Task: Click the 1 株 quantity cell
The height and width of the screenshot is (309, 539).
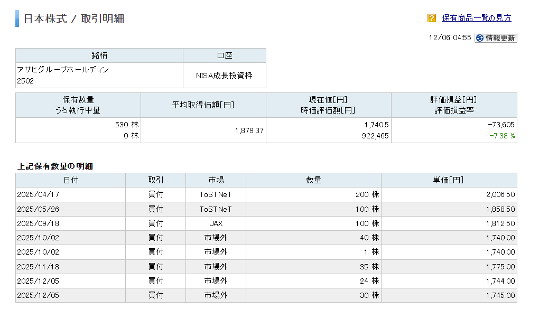Action: pyautogui.click(x=369, y=252)
